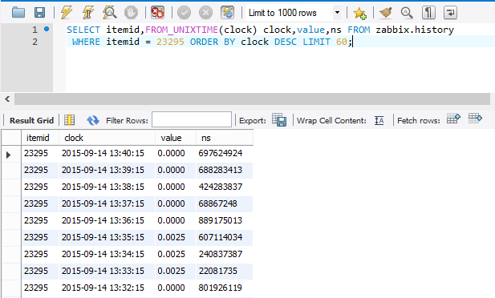
Task: Place cursor on zabbix.history in the query
Action: pos(415,30)
